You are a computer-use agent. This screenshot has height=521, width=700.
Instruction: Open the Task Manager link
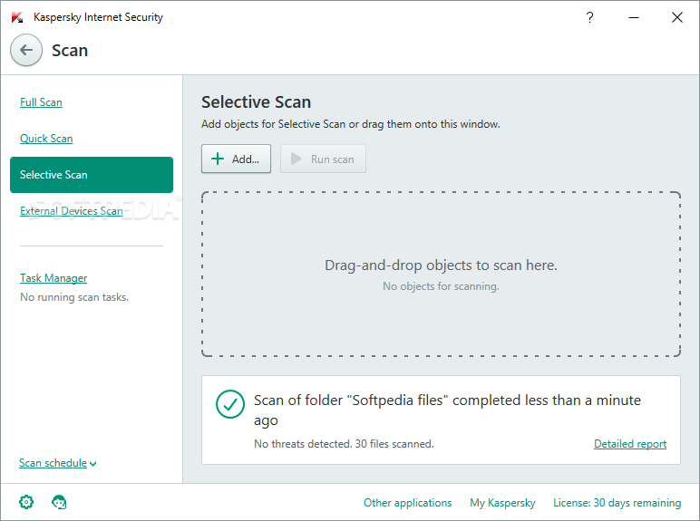53,278
